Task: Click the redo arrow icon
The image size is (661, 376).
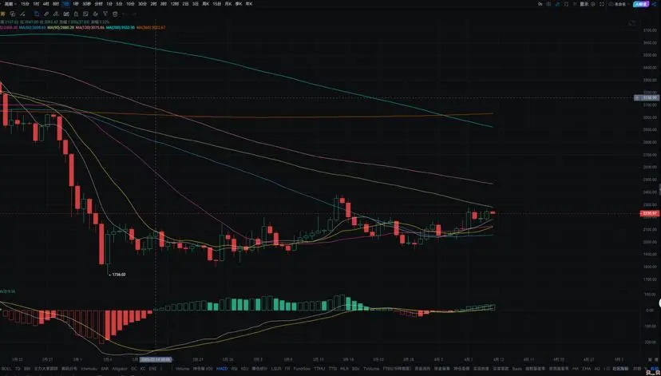Action: click(x=134, y=14)
